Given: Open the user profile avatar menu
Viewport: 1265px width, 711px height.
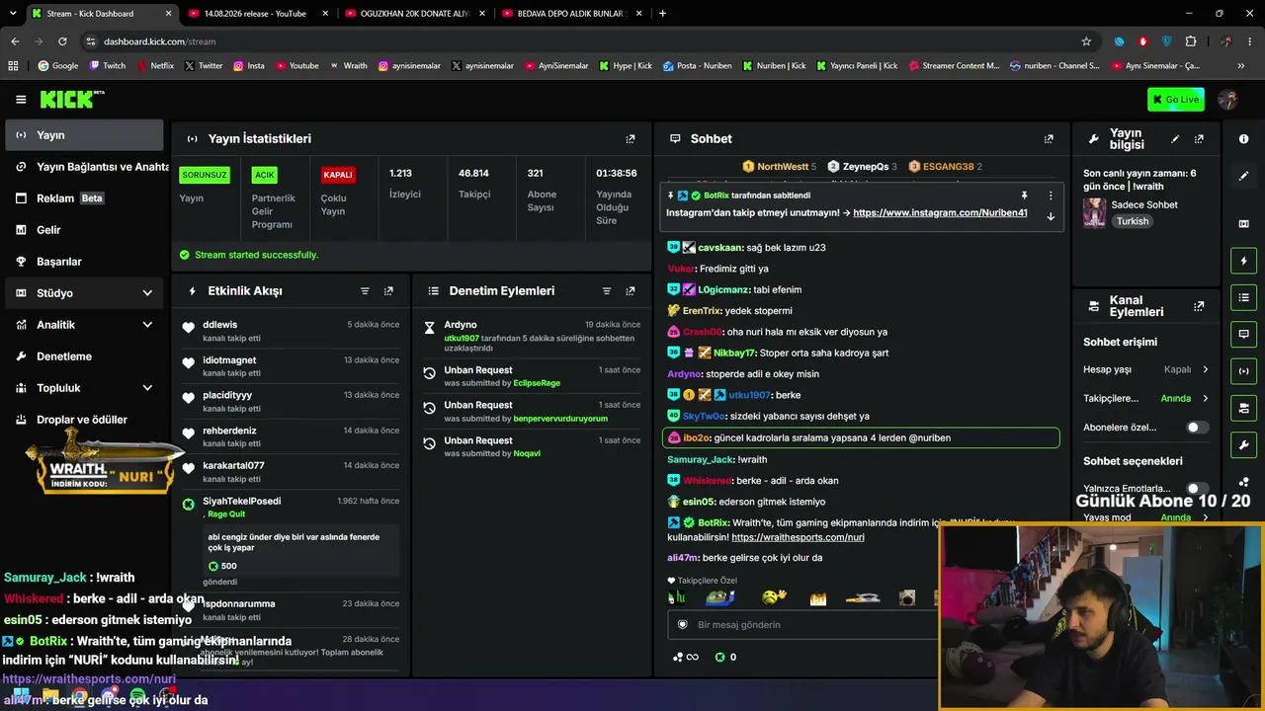Looking at the screenshot, I should pos(1228,99).
